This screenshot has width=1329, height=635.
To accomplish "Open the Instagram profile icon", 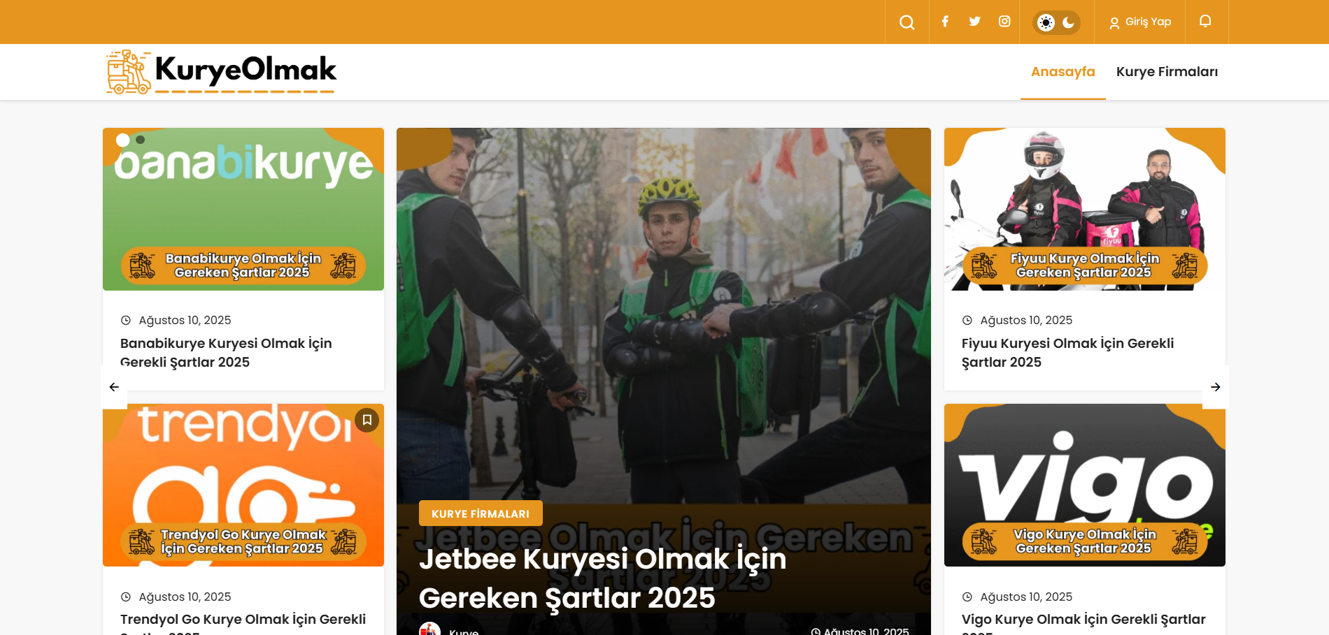I will click(x=1004, y=22).
